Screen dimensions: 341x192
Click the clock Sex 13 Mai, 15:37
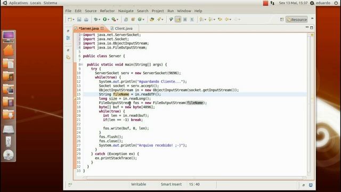click(x=293, y=3)
